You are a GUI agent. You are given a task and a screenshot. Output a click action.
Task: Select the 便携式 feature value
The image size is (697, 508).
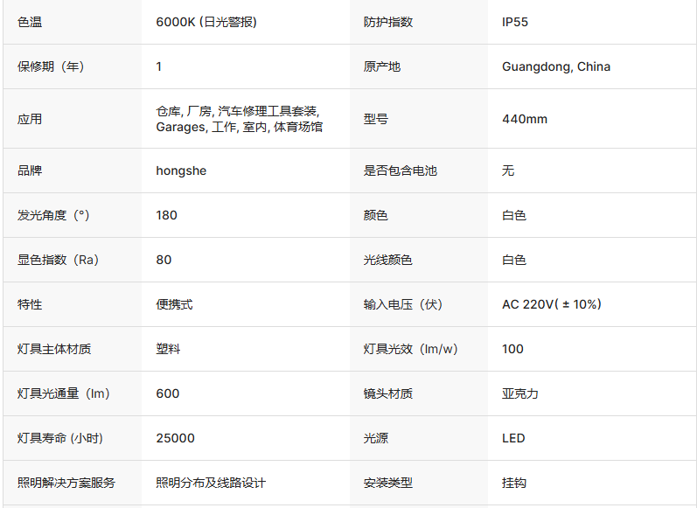point(174,304)
